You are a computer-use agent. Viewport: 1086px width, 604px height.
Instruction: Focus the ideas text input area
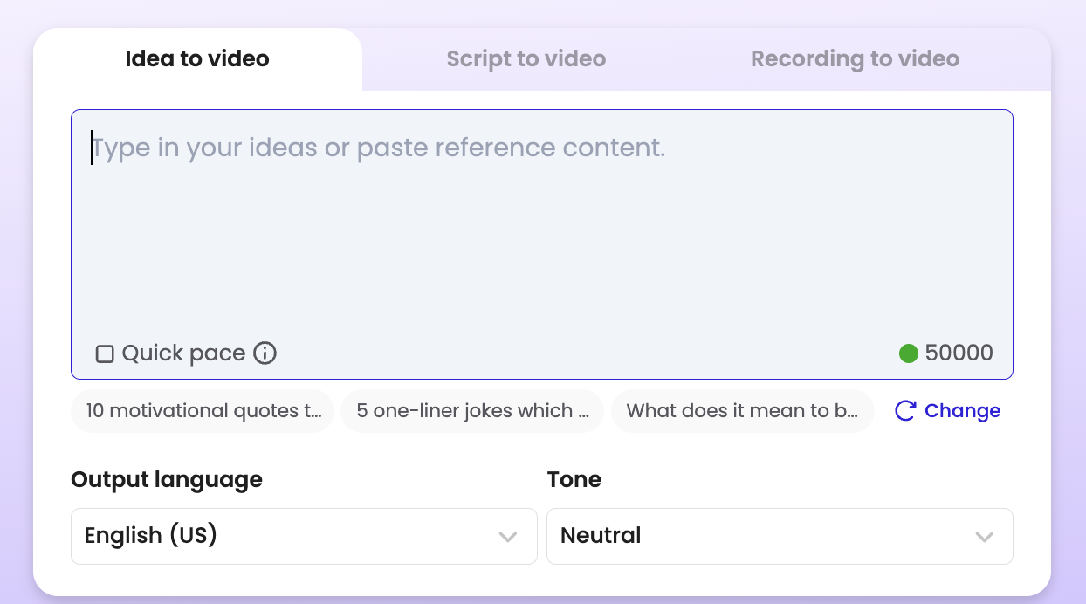541,227
